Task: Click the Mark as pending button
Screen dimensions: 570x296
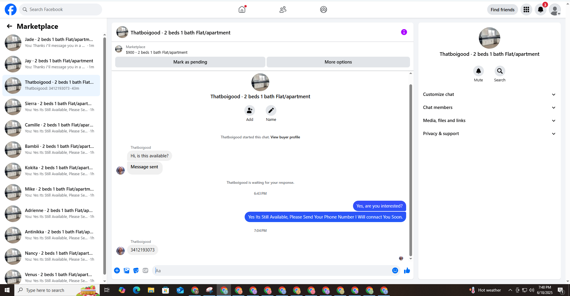Action: (190, 62)
